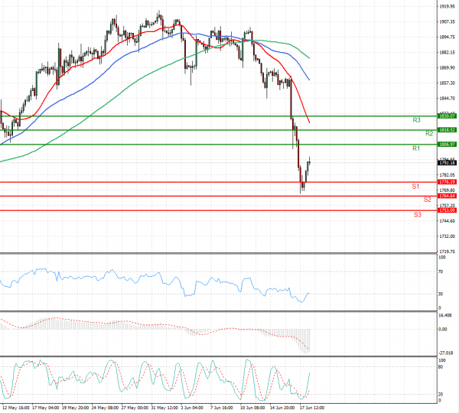Click the R1 resistance label

click(x=416, y=148)
